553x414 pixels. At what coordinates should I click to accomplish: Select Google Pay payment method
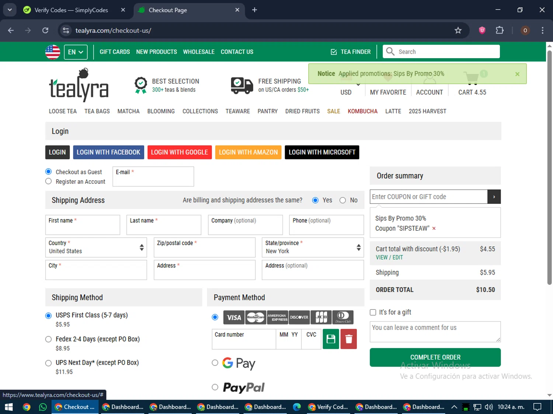tap(215, 363)
